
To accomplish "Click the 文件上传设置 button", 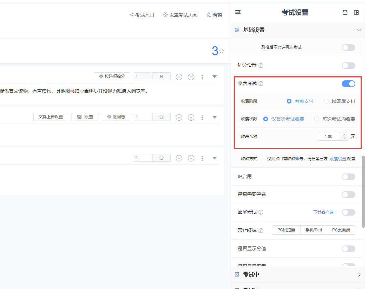I will [51, 117].
